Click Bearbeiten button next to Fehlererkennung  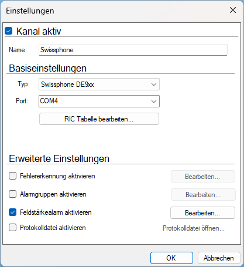(203, 177)
